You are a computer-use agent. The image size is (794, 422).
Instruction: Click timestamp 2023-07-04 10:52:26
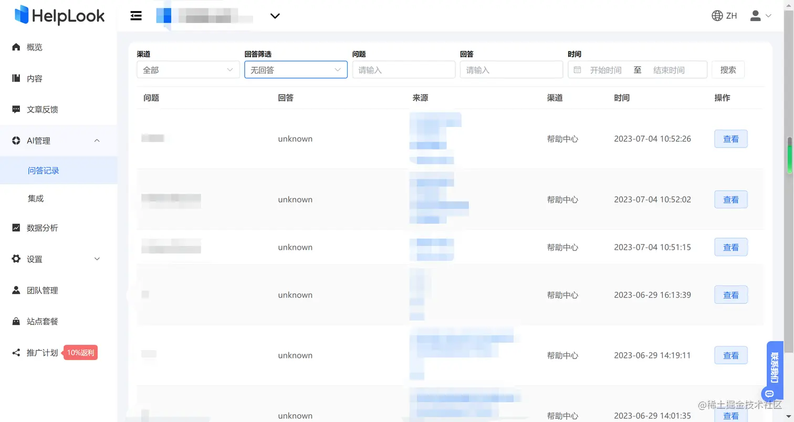652,139
